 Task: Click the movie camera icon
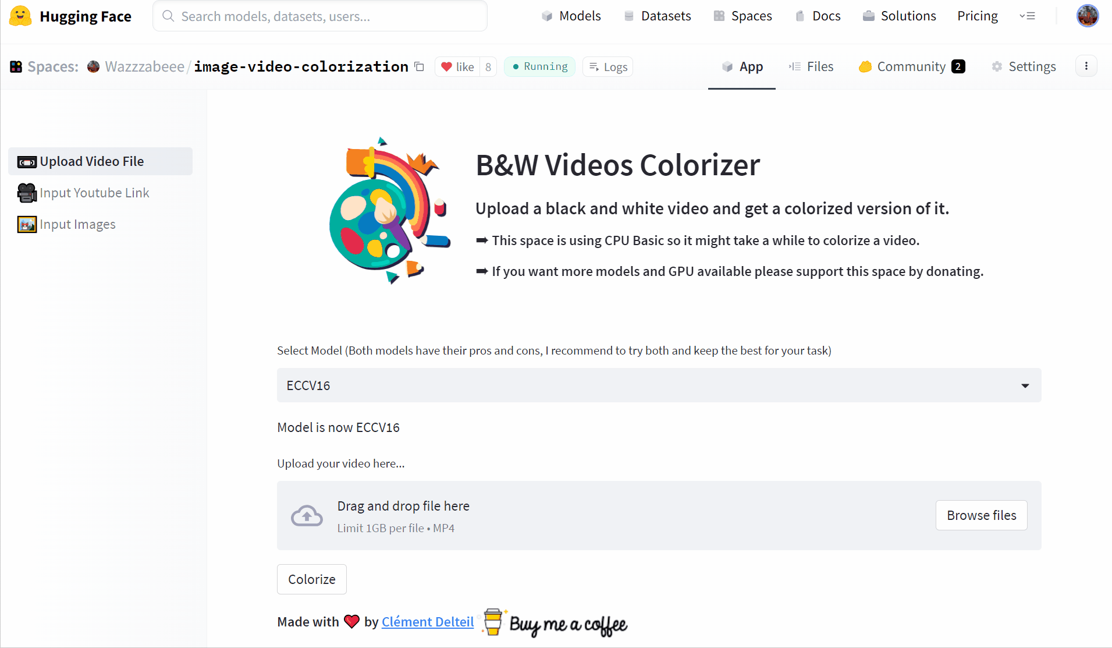coord(27,193)
